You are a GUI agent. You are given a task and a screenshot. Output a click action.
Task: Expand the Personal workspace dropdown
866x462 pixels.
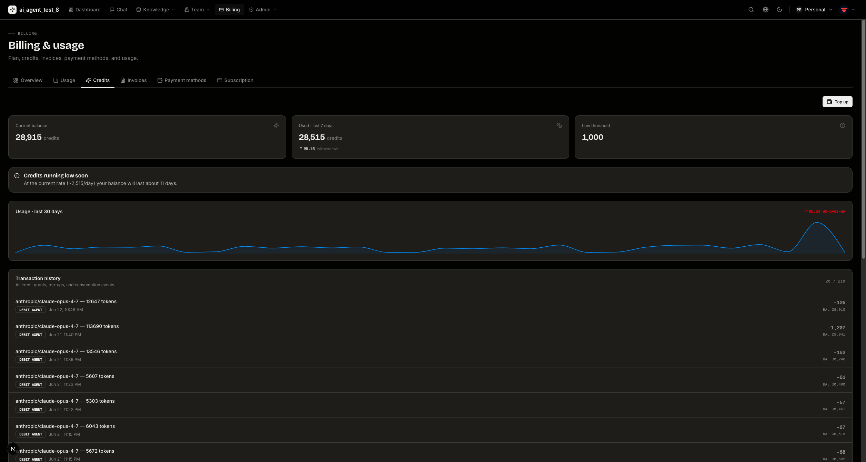coord(814,10)
